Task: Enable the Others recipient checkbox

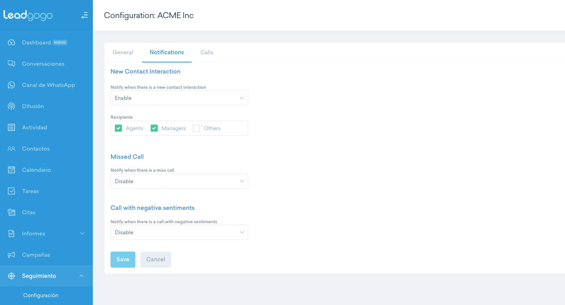Action: [196, 128]
